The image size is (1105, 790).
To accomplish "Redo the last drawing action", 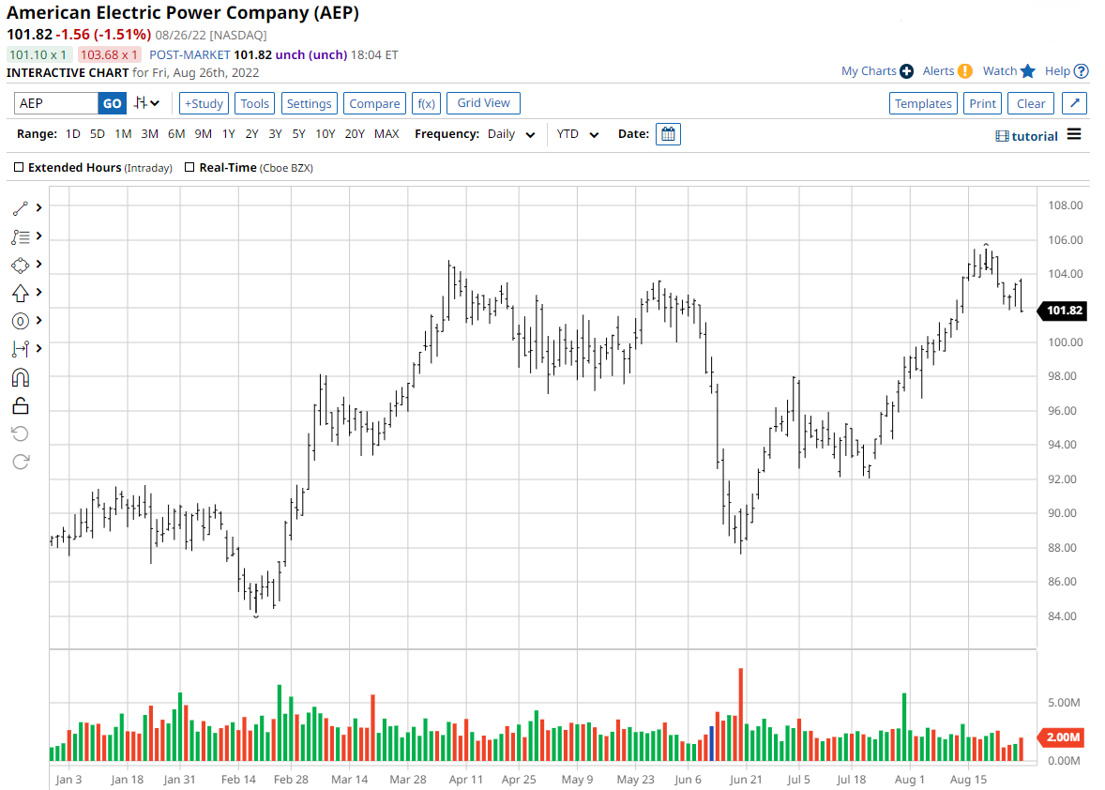I will 21,462.
